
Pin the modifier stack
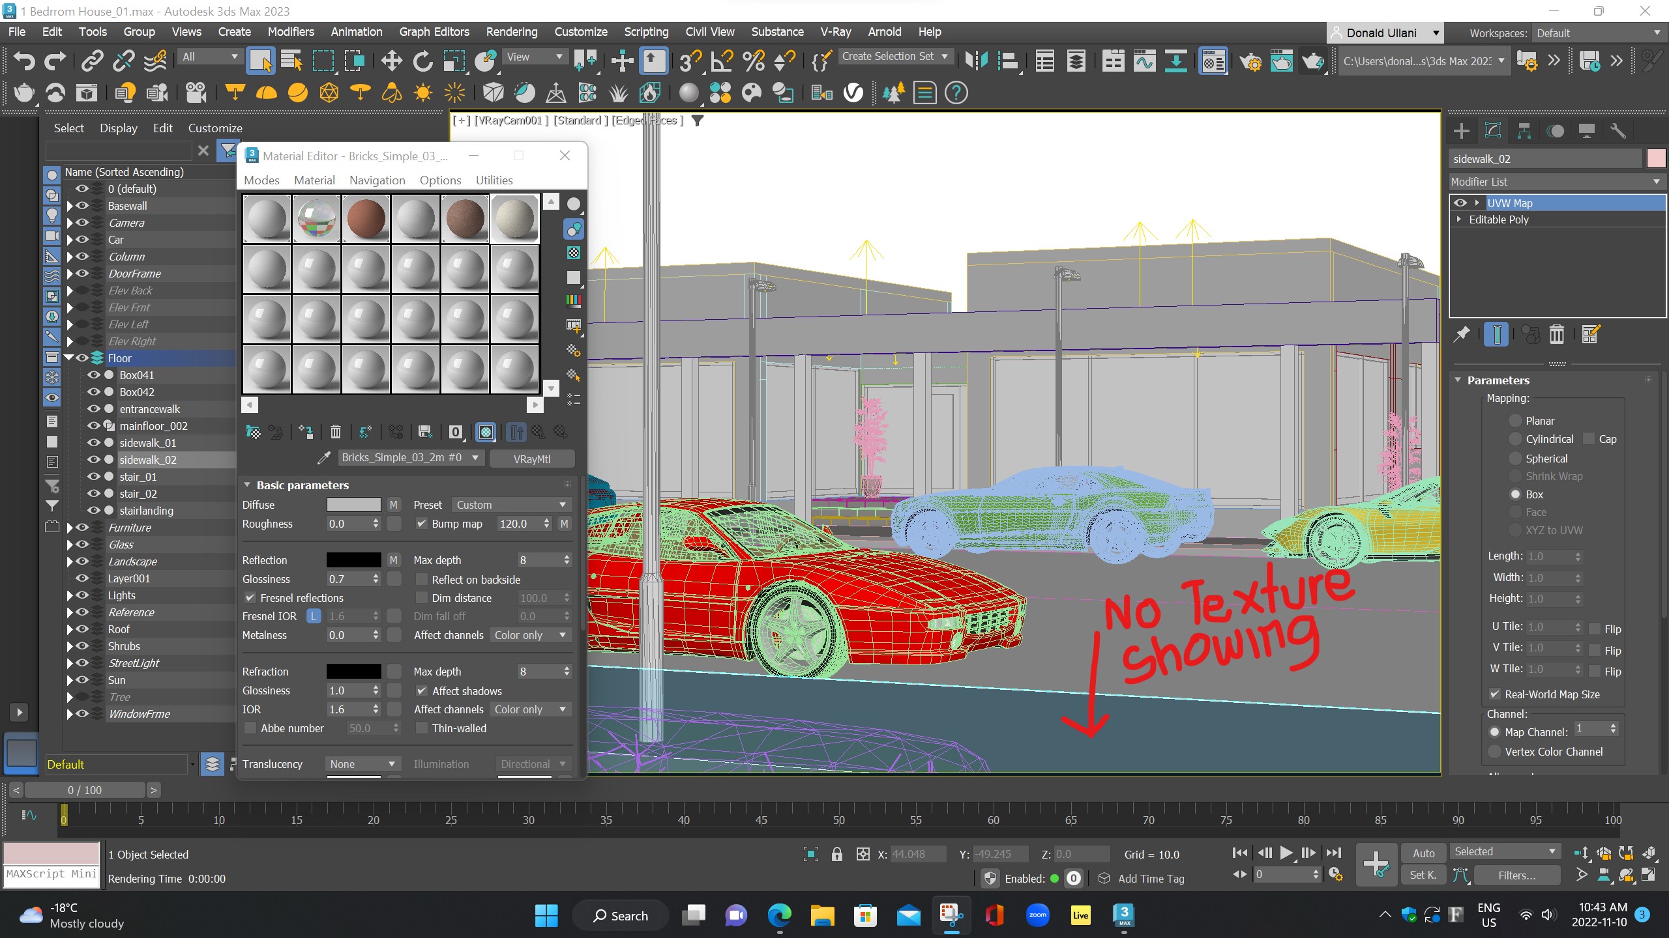(1462, 334)
